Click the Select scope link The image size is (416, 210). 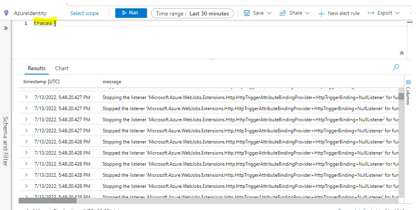[84, 13]
